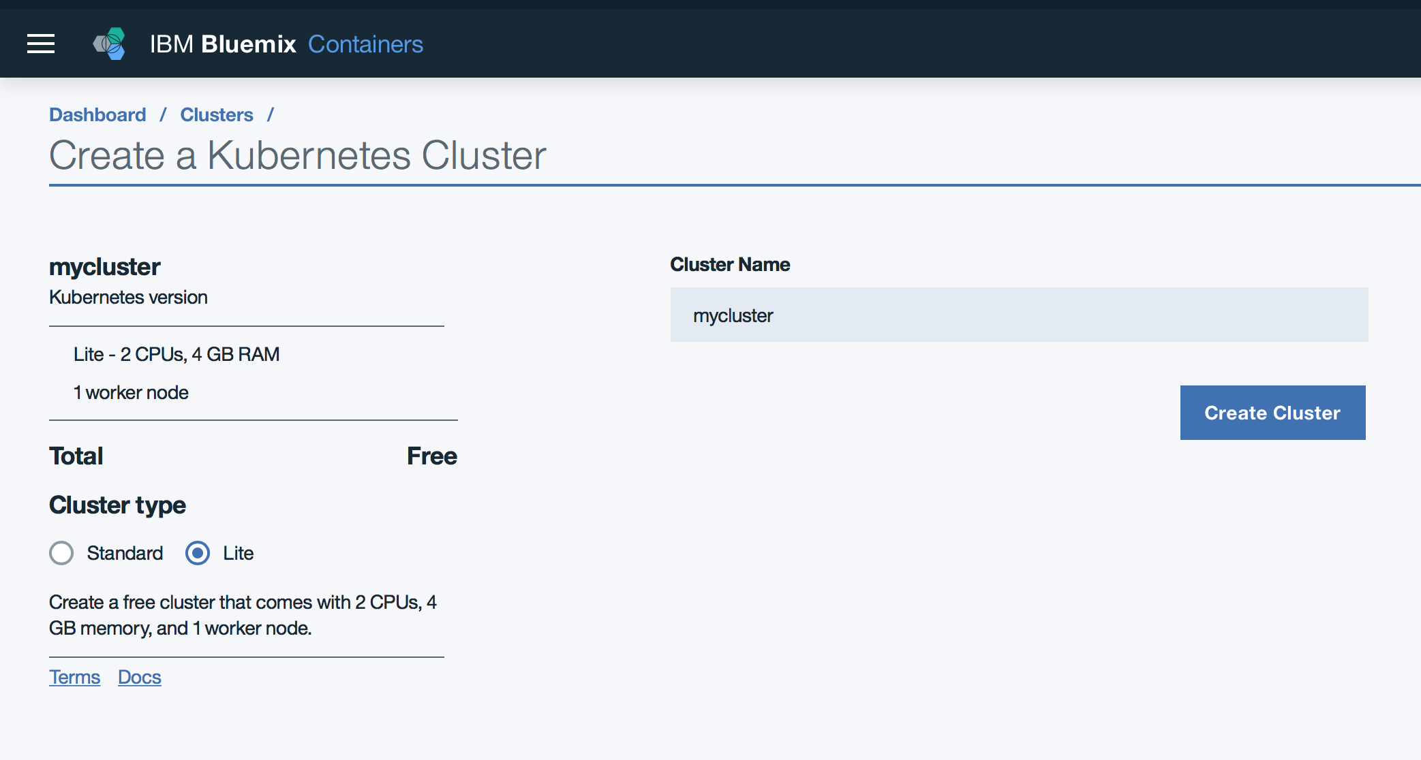Select the Standard cluster type radio button
This screenshot has height=760, width=1421.
click(x=61, y=553)
